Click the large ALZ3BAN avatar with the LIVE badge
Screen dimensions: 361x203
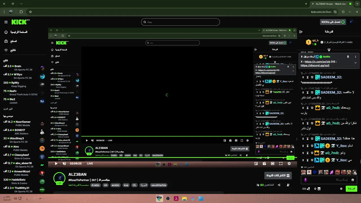point(59,178)
